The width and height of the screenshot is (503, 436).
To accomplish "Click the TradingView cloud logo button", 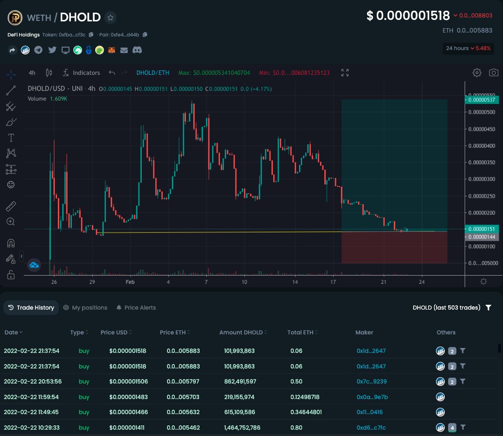I will pyautogui.click(x=34, y=265).
